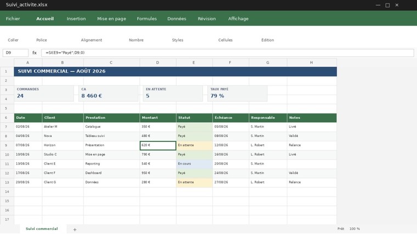Go to the Formules tab
417x234 pixels.
[146, 19]
